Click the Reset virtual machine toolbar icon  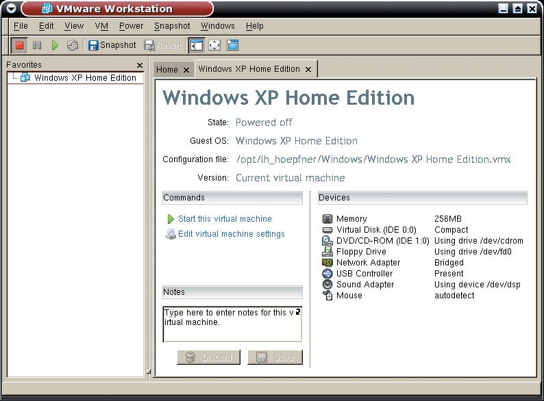pos(72,45)
